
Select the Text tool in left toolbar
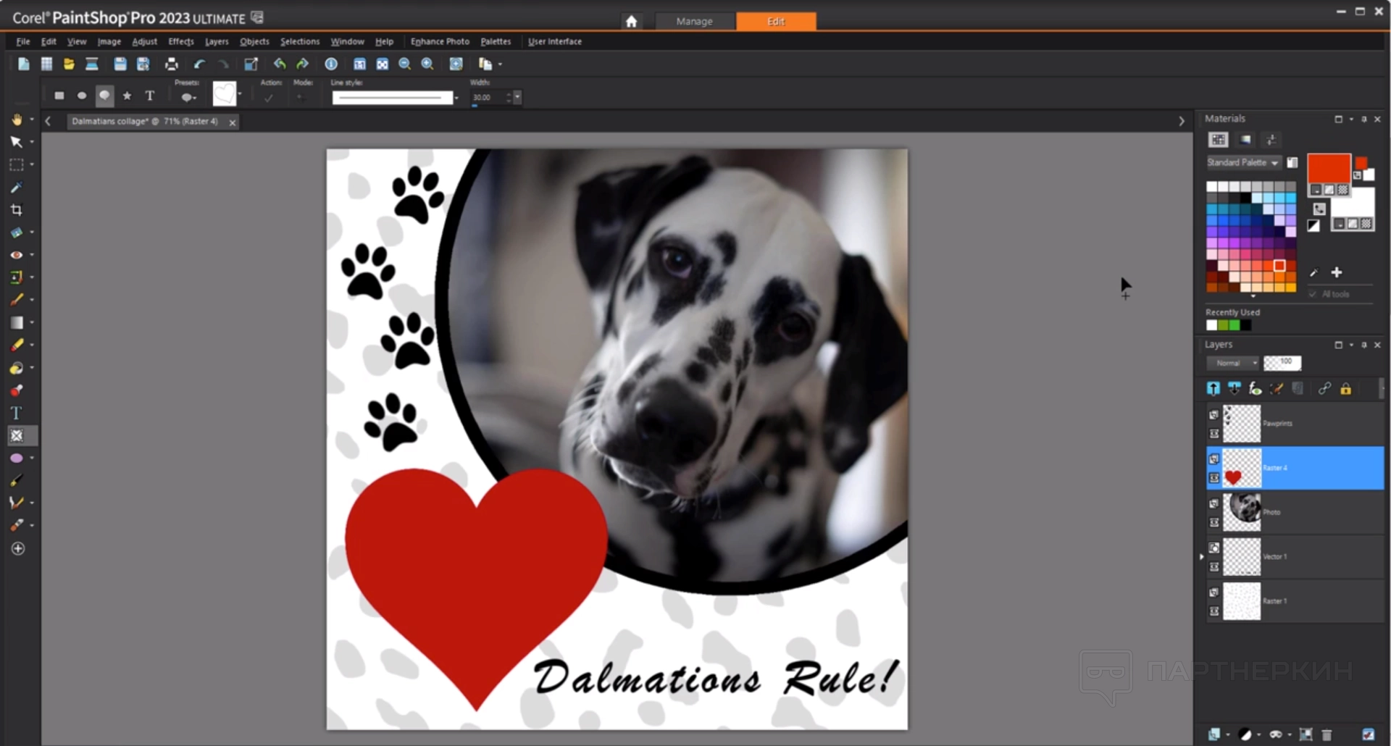point(16,413)
